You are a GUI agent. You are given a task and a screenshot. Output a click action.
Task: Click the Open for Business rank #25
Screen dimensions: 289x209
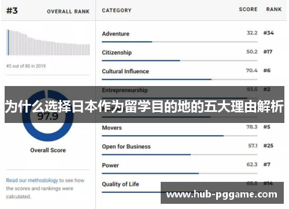(x=268, y=145)
